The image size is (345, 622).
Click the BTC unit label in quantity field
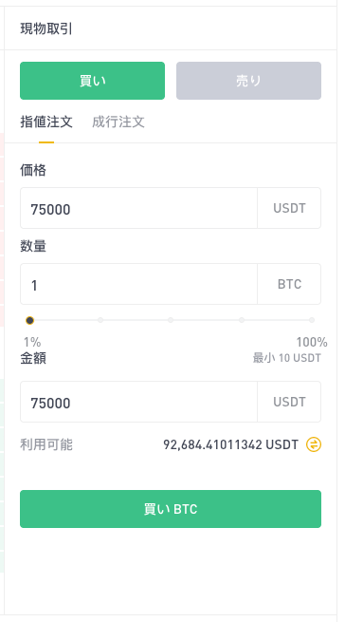click(289, 285)
